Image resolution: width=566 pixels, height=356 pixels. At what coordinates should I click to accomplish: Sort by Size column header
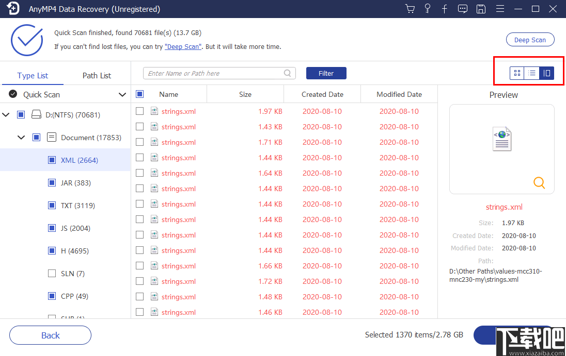coord(245,94)
